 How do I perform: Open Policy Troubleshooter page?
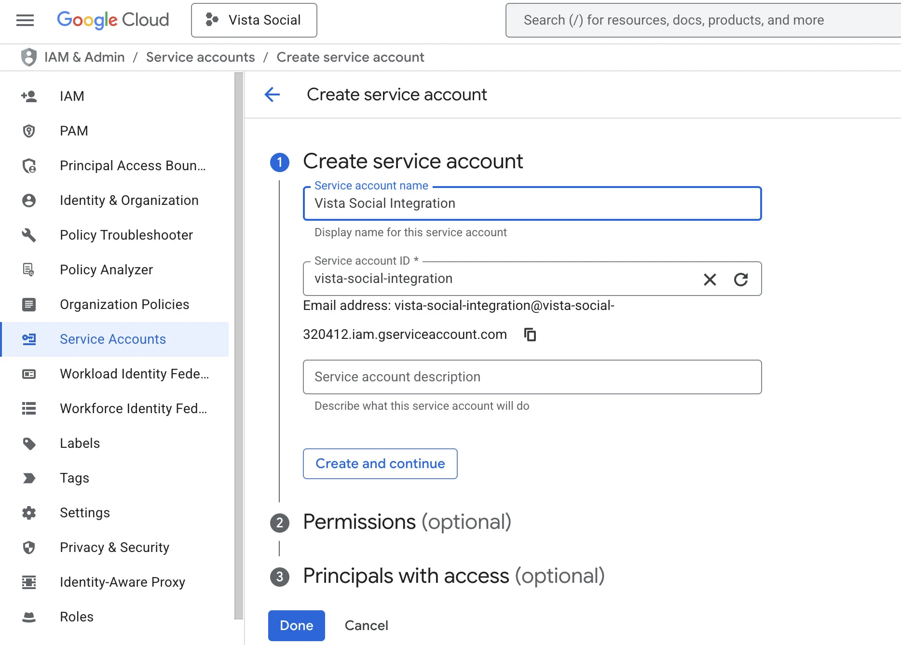pyautogui.click(x=126, y=235)
